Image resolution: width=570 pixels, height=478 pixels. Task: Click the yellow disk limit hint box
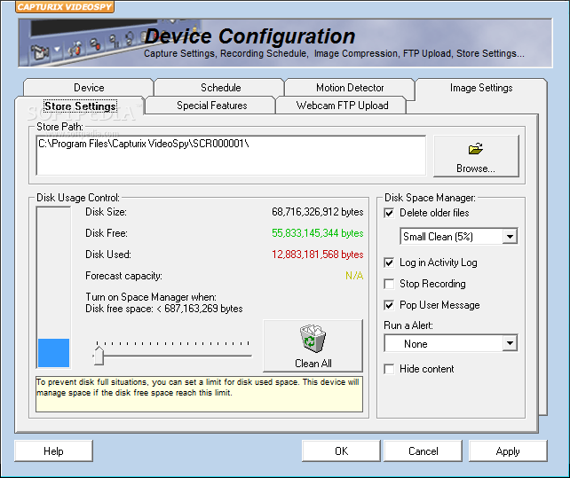click(x=199, y=394)
